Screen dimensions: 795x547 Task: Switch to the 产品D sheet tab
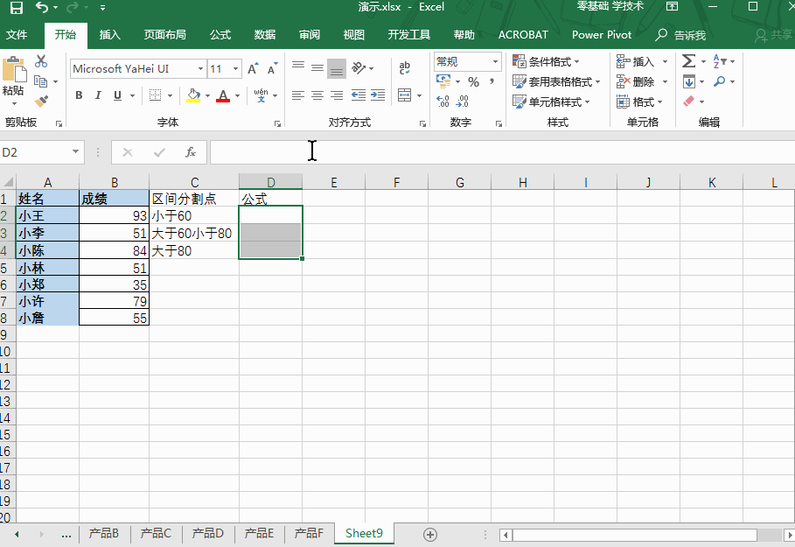pos(208,533)
